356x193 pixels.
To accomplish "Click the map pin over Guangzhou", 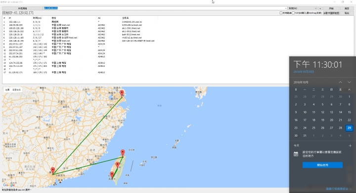I will [53, 171].
